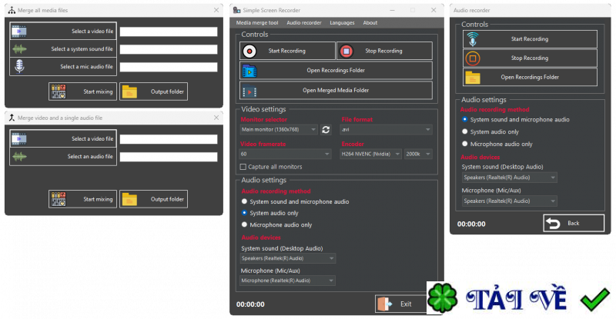Image resolution: width=616 pixels, height=319 pixels.
Task: Click the microphone icon in Audio recorder Start Recording
Action: click(x=473, y=39)
